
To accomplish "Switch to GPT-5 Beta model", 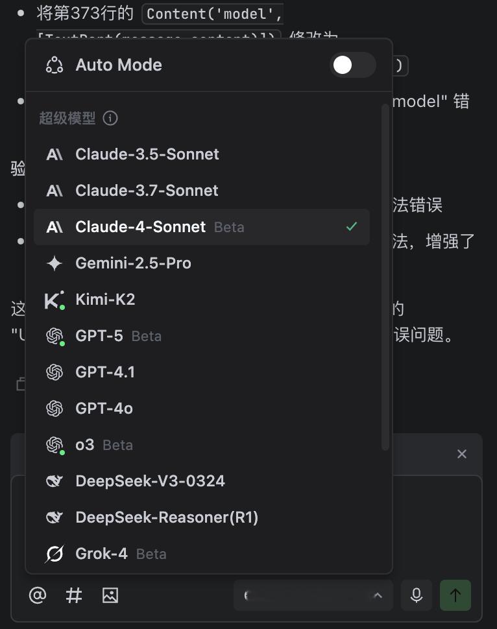I will click(x=202, y=336).
